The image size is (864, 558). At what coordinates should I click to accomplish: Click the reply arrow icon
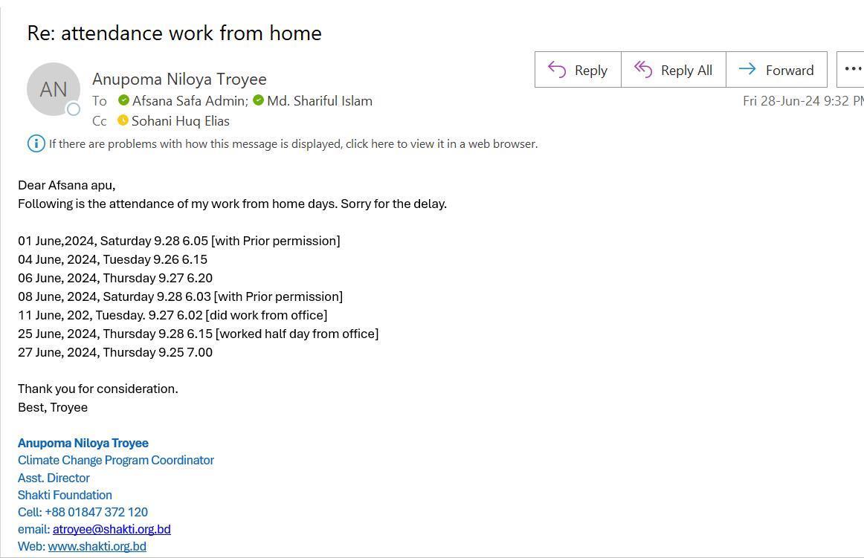pyautogui.click(x=557, y=70)
